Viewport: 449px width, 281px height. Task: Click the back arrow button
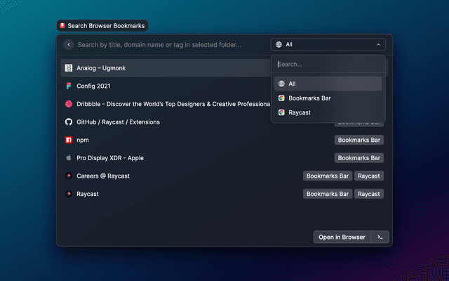pyautogui.click(x=69, y=44)
